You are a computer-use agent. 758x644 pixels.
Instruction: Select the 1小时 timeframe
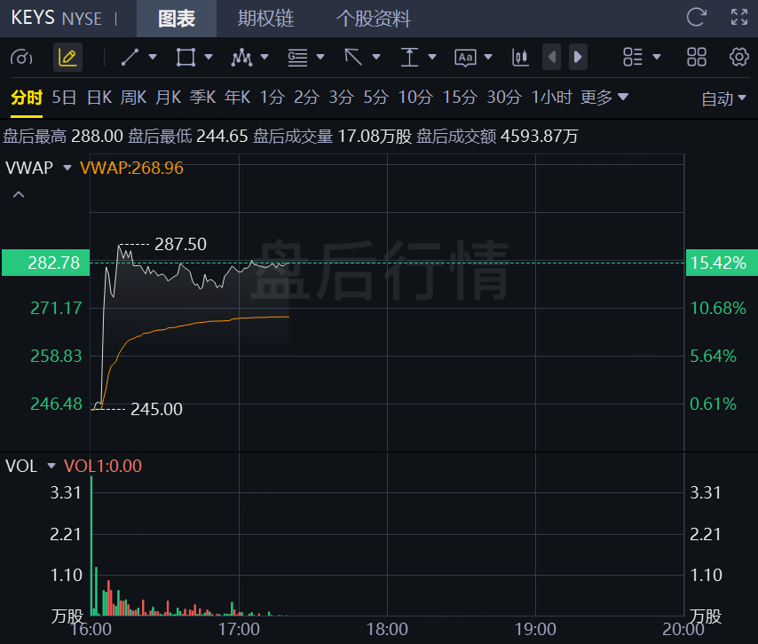551,98
